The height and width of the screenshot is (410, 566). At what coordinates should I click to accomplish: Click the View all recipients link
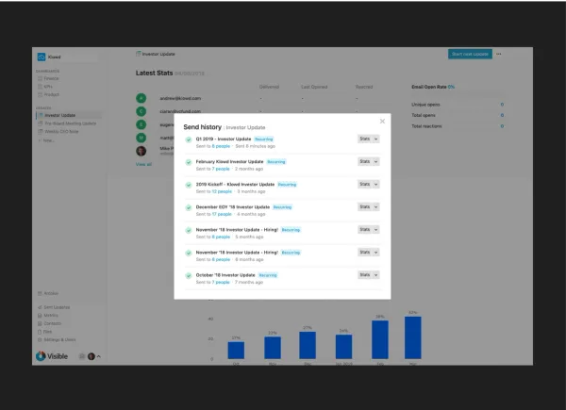(143, 164)
